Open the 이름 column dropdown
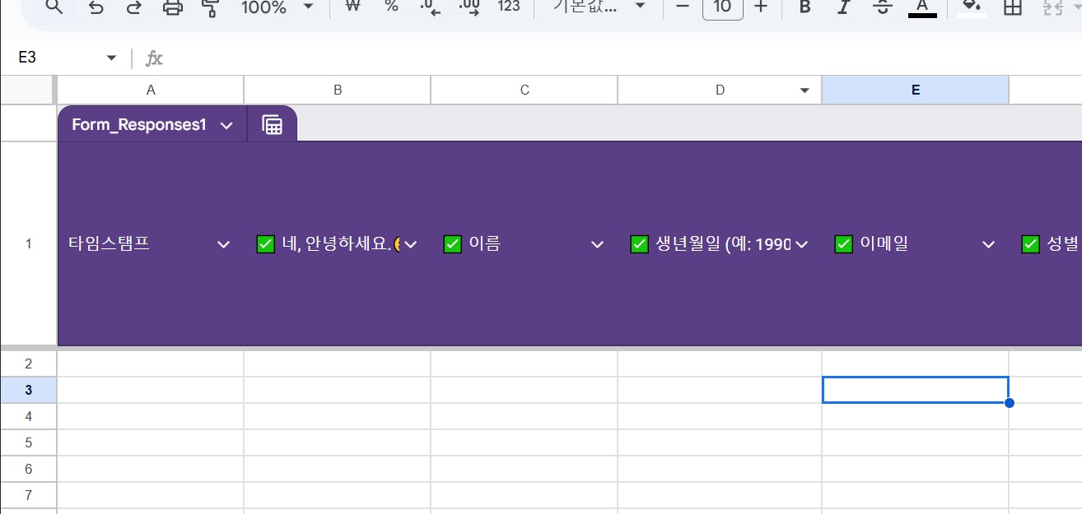The height and width of the screenshot is (514, 1082). [598, 244]
